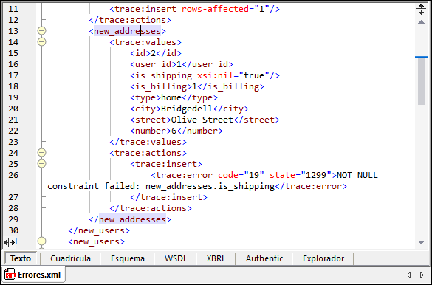
Task: Click the scroll down arrow
Action: (421, 242)
